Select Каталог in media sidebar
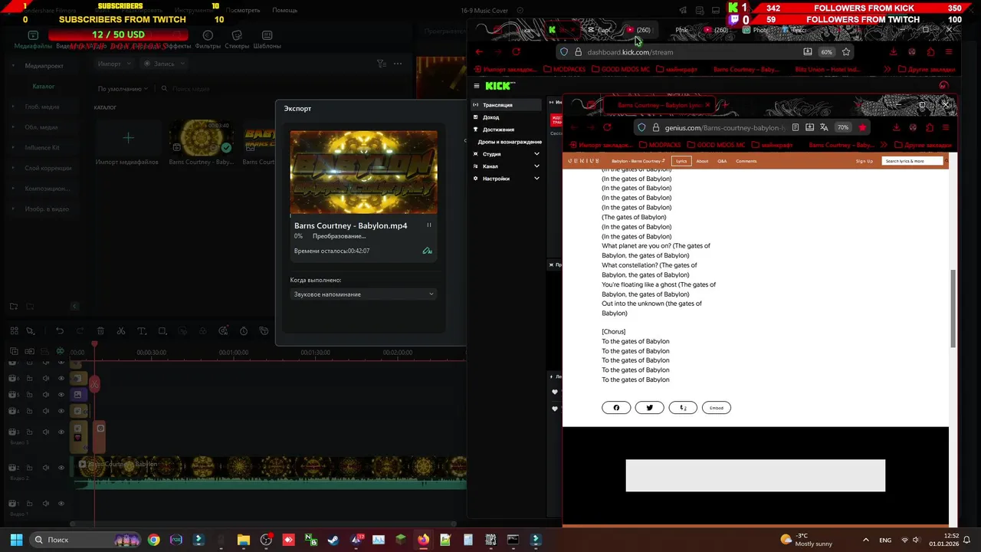 pos(44,87)
